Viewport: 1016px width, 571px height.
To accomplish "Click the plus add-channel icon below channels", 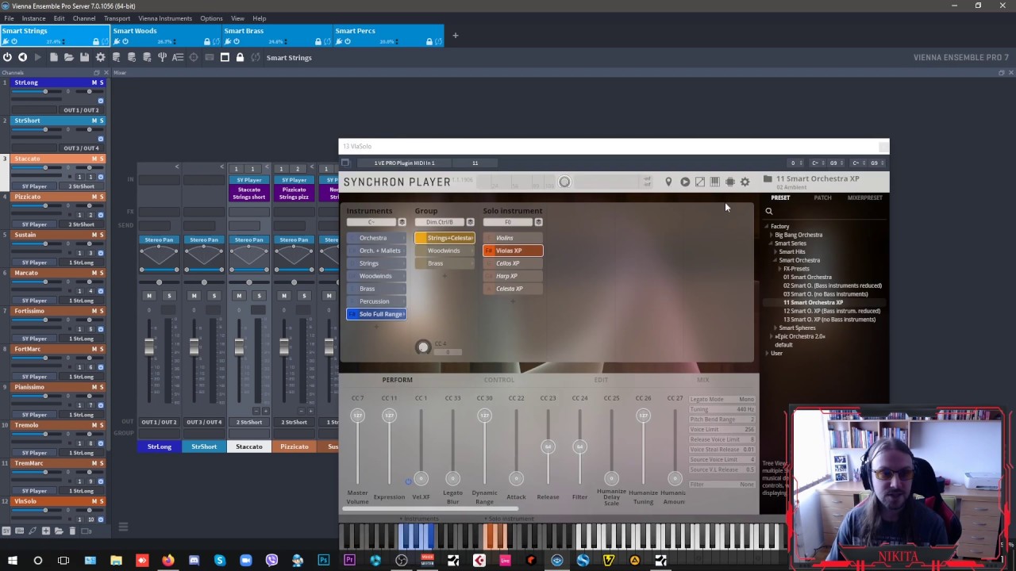I will (x=46, y=531).
